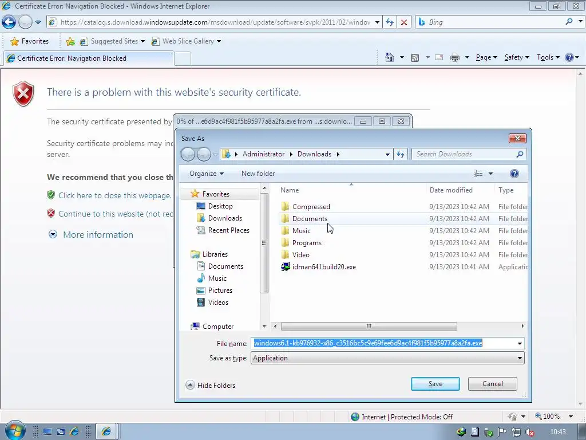Image resolution: width=586 pixels, height=440 pixels.
Task: Click the Action Center flag tray icon
Action: (x=502, y=432)
